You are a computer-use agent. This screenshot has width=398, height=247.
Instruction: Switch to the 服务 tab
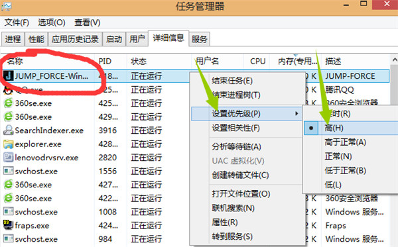[199, 39]
